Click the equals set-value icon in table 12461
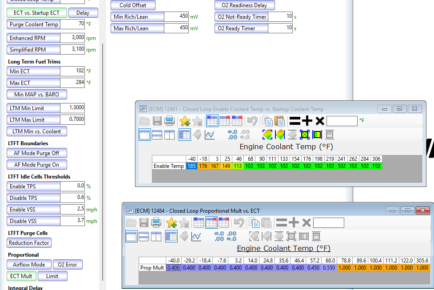Viewport: 434px width, 290px height. (x=295, y=121)
